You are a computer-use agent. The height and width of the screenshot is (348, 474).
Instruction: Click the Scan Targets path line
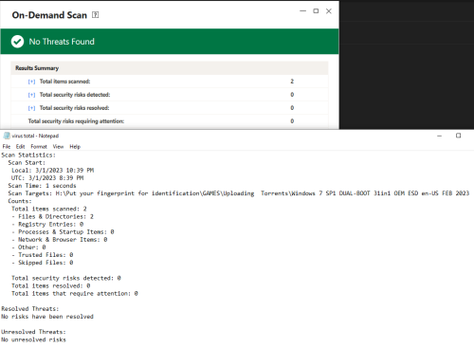239,193
